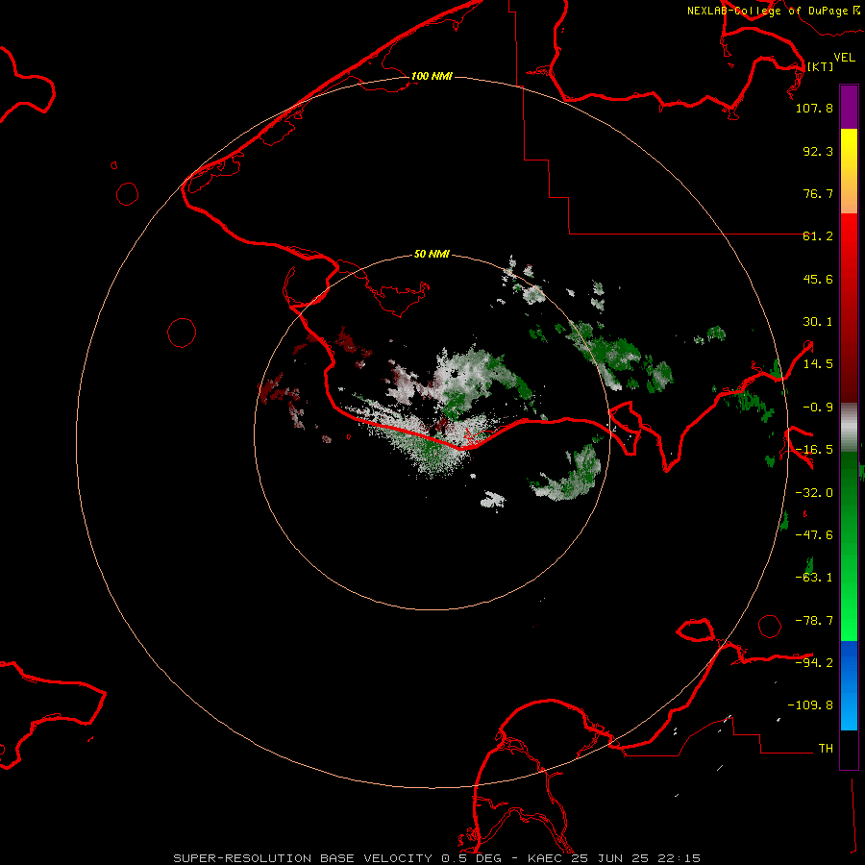Click the red circle marker near bottom of color bar

click(770, 626)
